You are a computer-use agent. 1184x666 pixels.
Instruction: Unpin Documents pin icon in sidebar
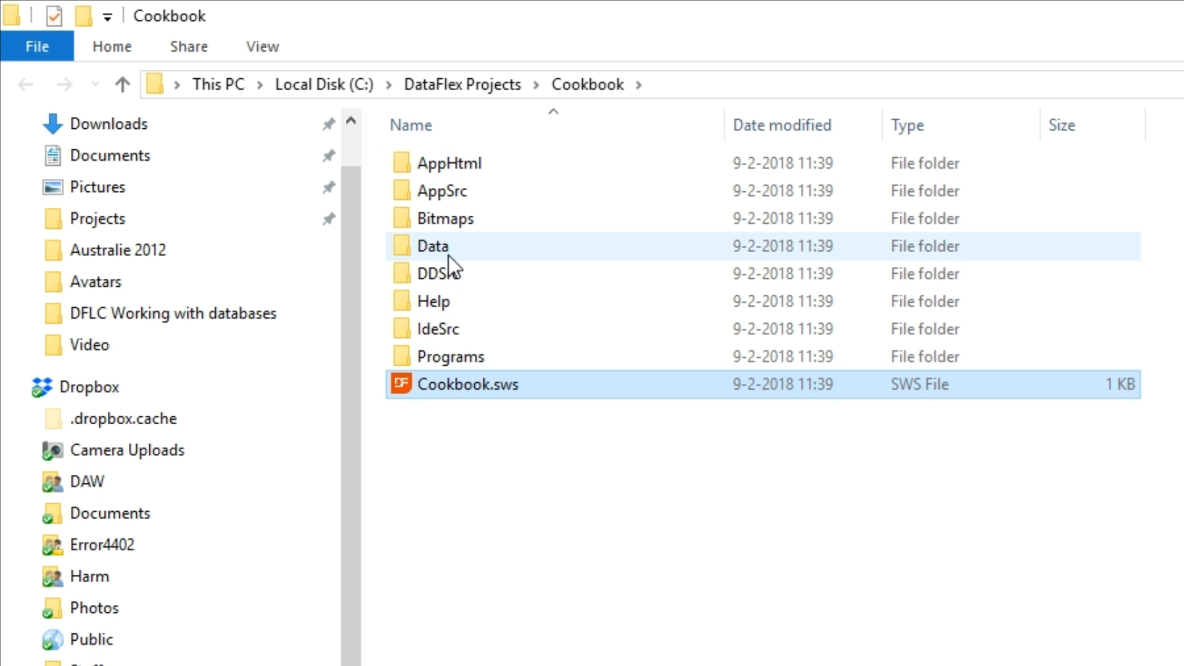click(x=329, y=155)
